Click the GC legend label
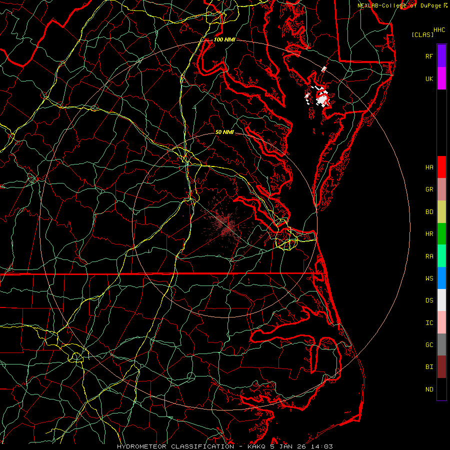Viewport: 450px width, 450px height. (429, 345)
